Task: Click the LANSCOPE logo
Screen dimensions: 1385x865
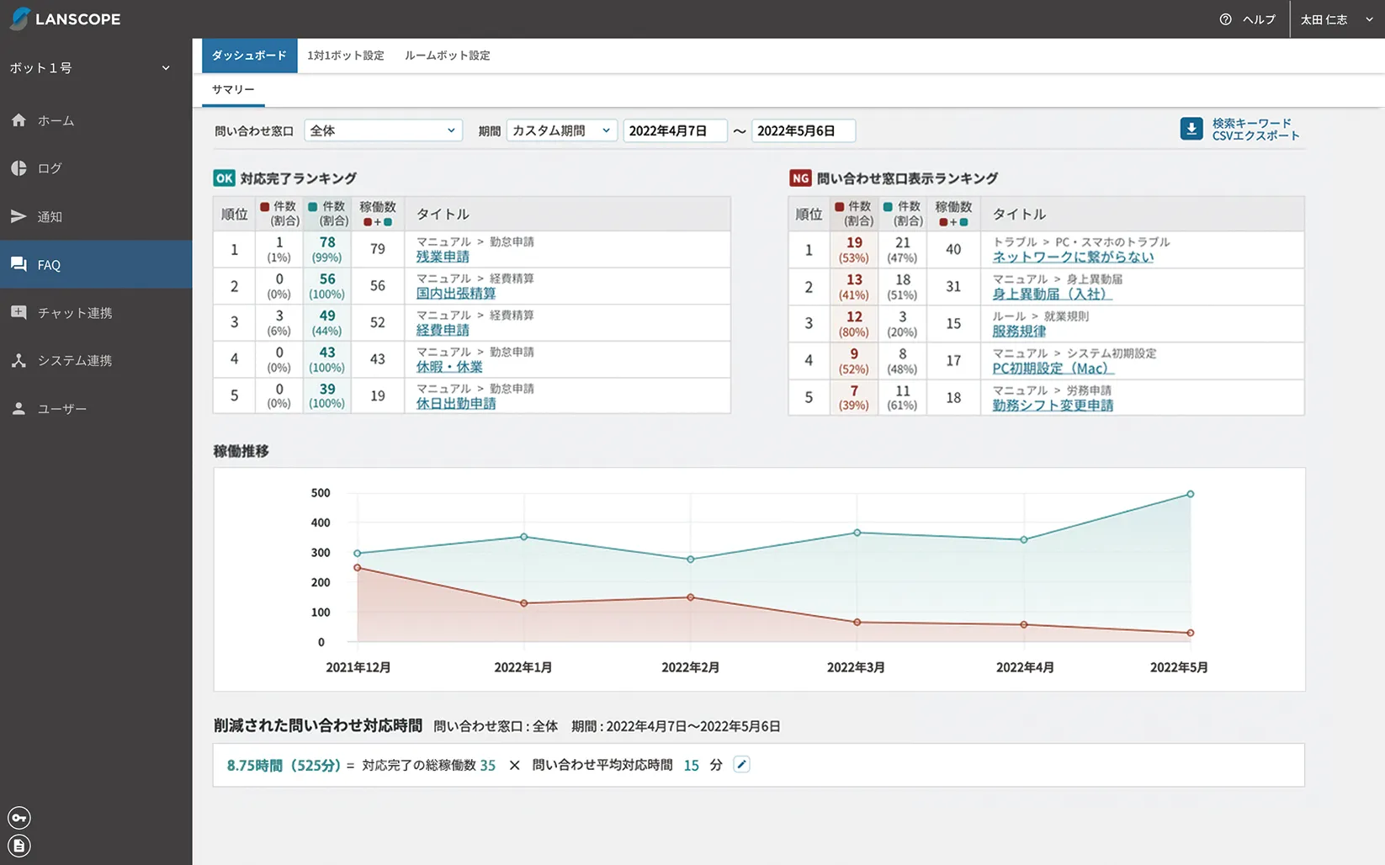Action: [x=66, y=19]
